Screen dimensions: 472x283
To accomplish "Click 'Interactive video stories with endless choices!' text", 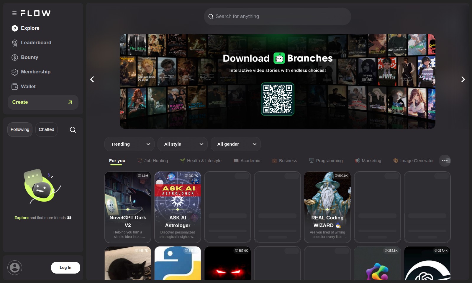I will 278,70.
